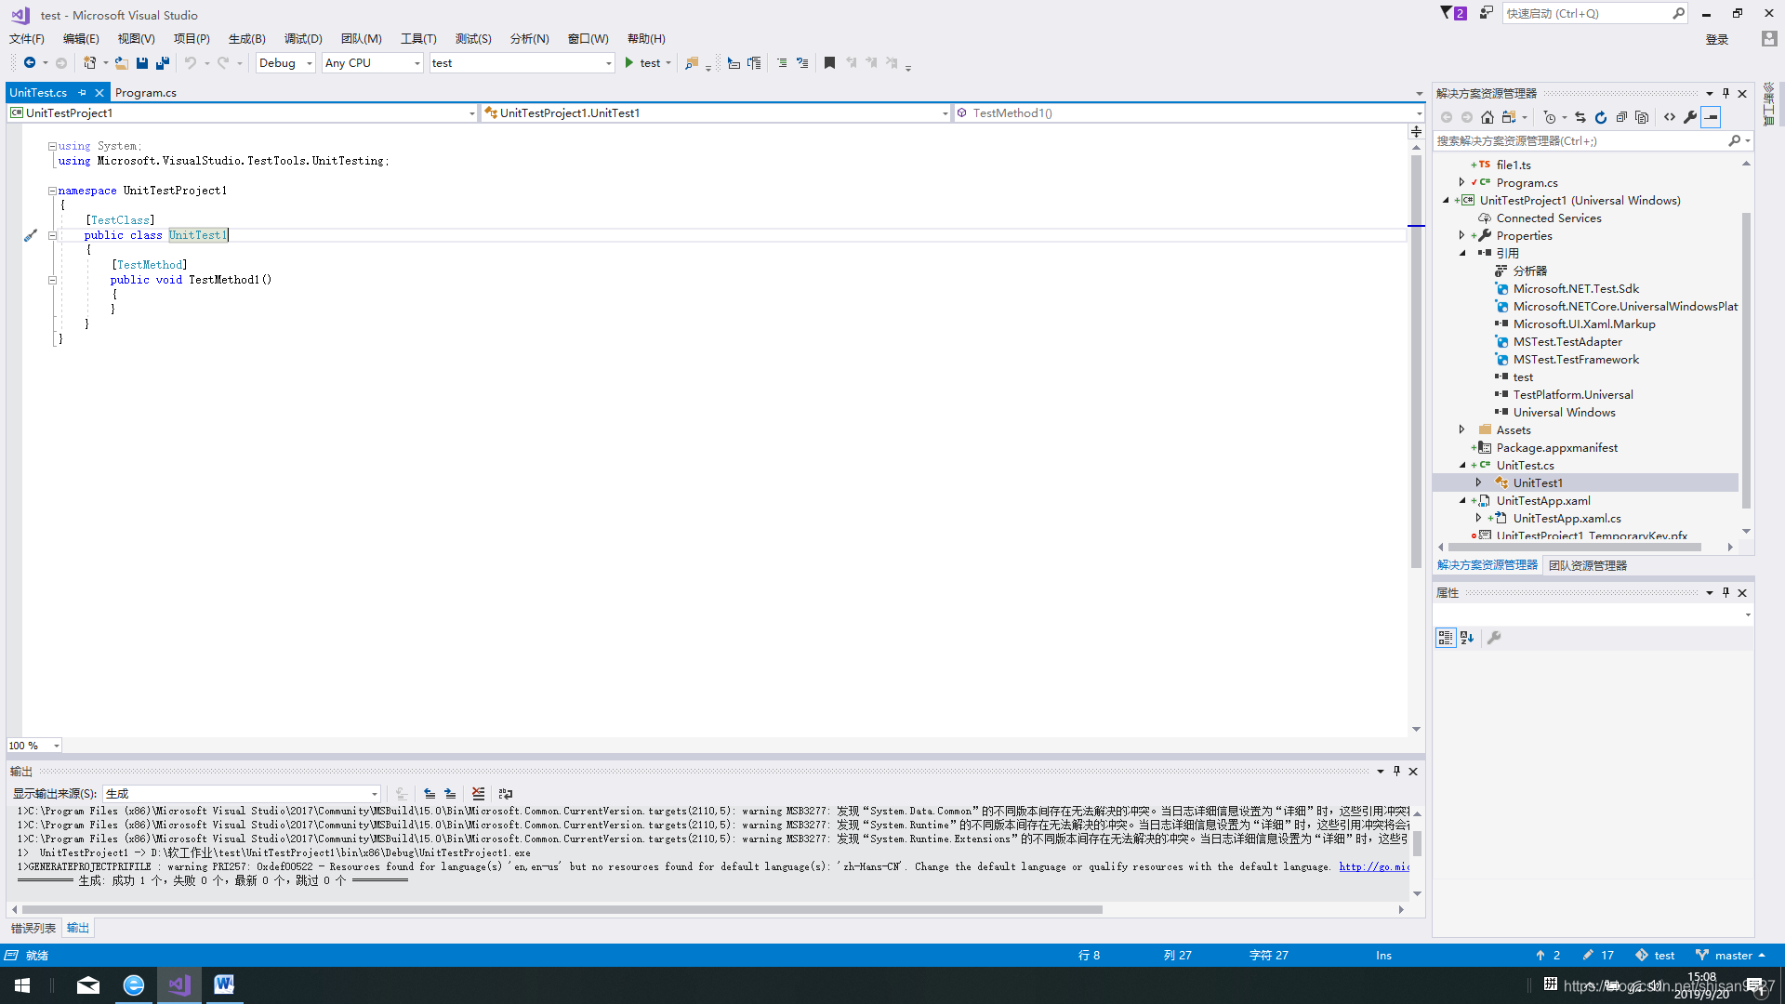Open the 100 % zoom dropdown
1785x1004 pixels.
pos(34,746)
